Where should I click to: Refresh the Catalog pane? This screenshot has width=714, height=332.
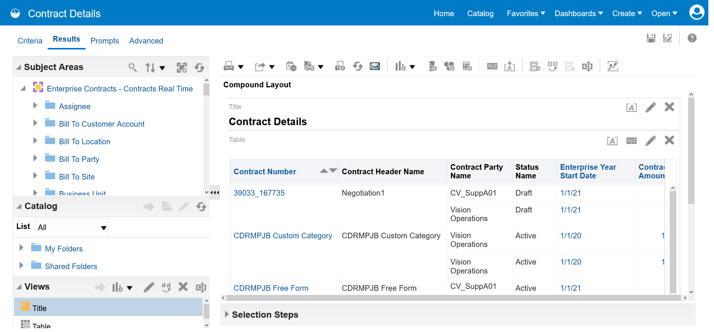[x=201, y=206]
